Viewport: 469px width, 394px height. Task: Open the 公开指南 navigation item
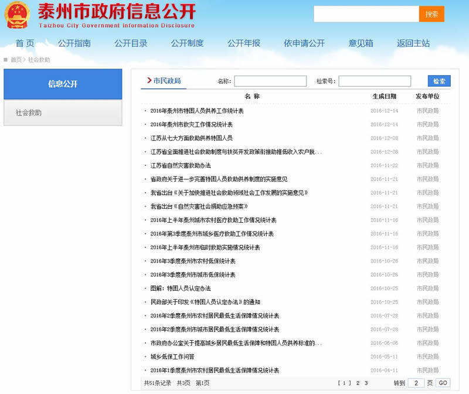point(74,43)
